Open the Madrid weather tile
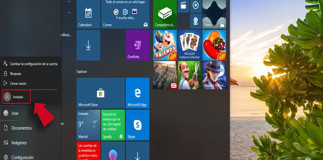The width and height of the screenshot is (323, 160). [88, 124]
